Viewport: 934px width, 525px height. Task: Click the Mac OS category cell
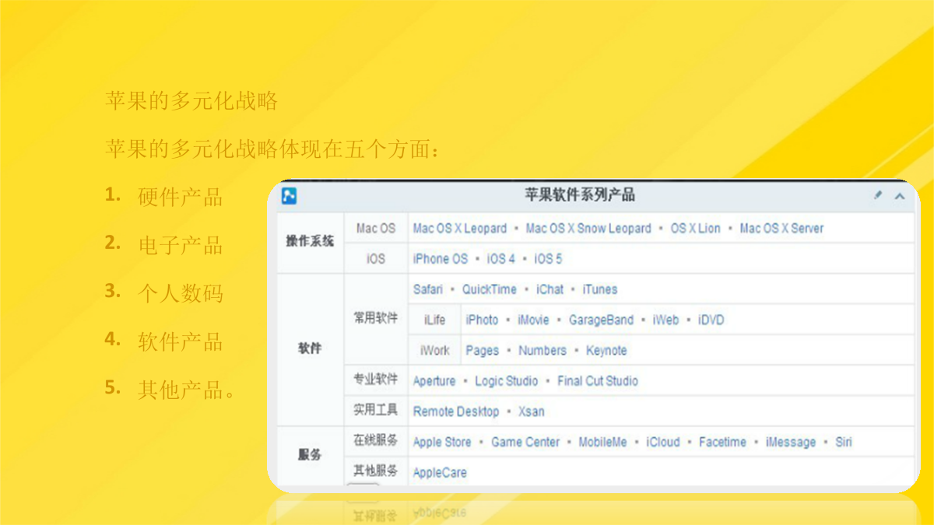[x=376, y=229]
